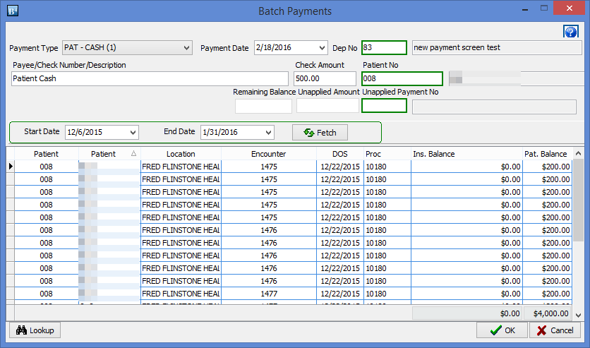Click the DOS column header
The width and height of the screenshot is (590, 348).
coord(340,154)
